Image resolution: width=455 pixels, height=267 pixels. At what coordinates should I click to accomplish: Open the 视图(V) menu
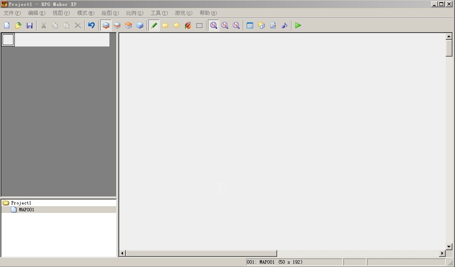pyautogui.click(x=61, y=13)
